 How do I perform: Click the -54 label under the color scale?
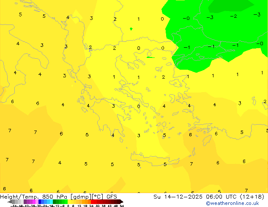(14, 206)
